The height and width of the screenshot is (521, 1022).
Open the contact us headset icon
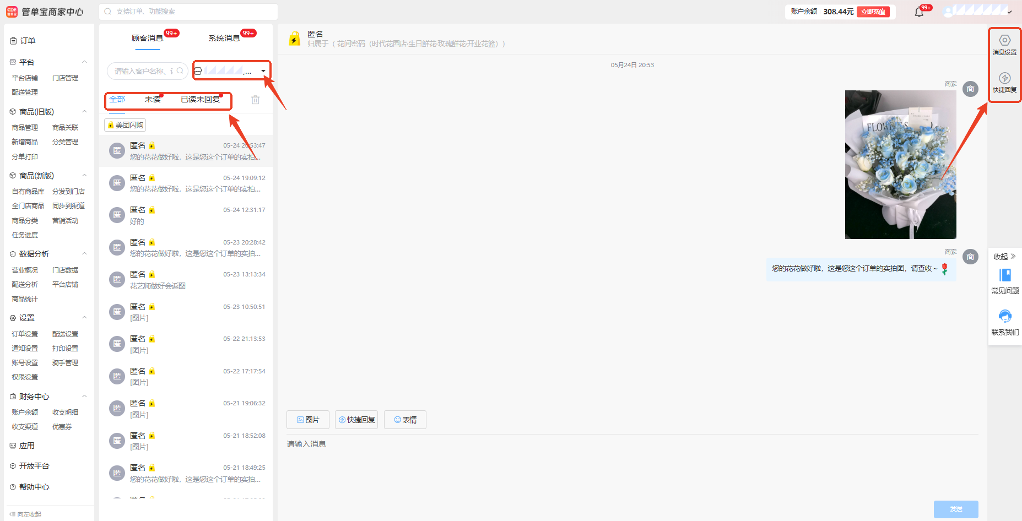coord(1005,316)
